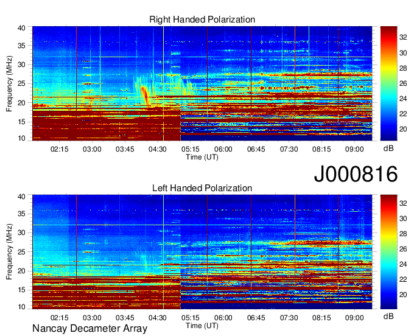Click the 'Nancay Decameter Array' caption
This screenshot has height=336, width=414.
coord(89,329)
